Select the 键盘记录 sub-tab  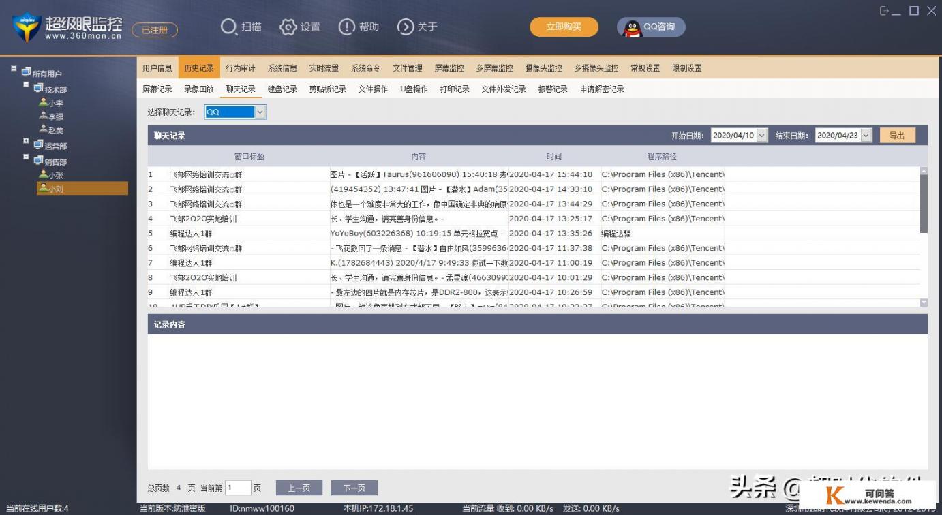(282, 89)
